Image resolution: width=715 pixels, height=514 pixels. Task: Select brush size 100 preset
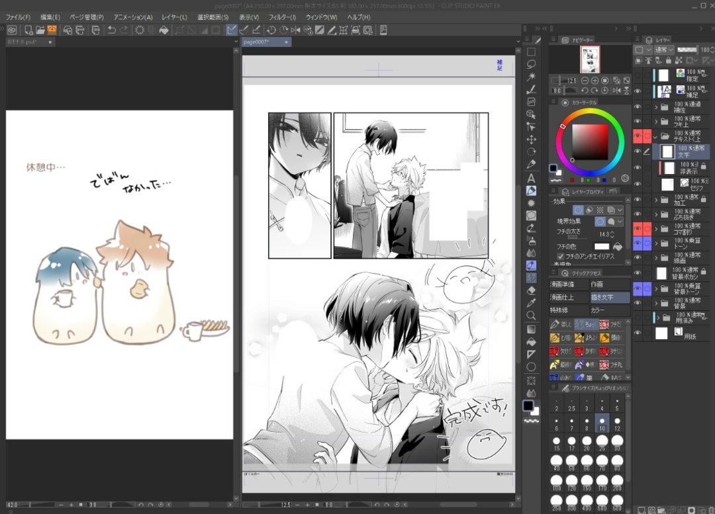tap(556, 483)
